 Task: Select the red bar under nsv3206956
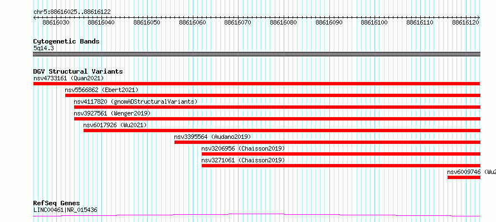341,154
